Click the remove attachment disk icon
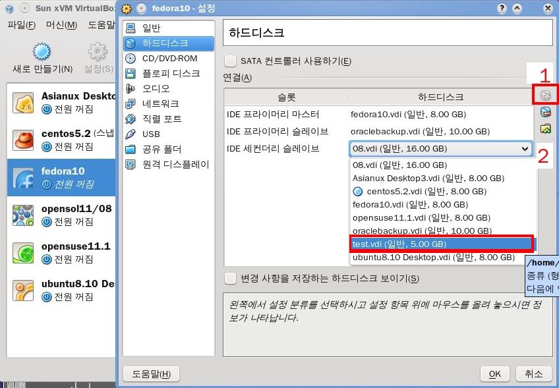The height and width of the screenshot is (388, 559). coord(545,112)
